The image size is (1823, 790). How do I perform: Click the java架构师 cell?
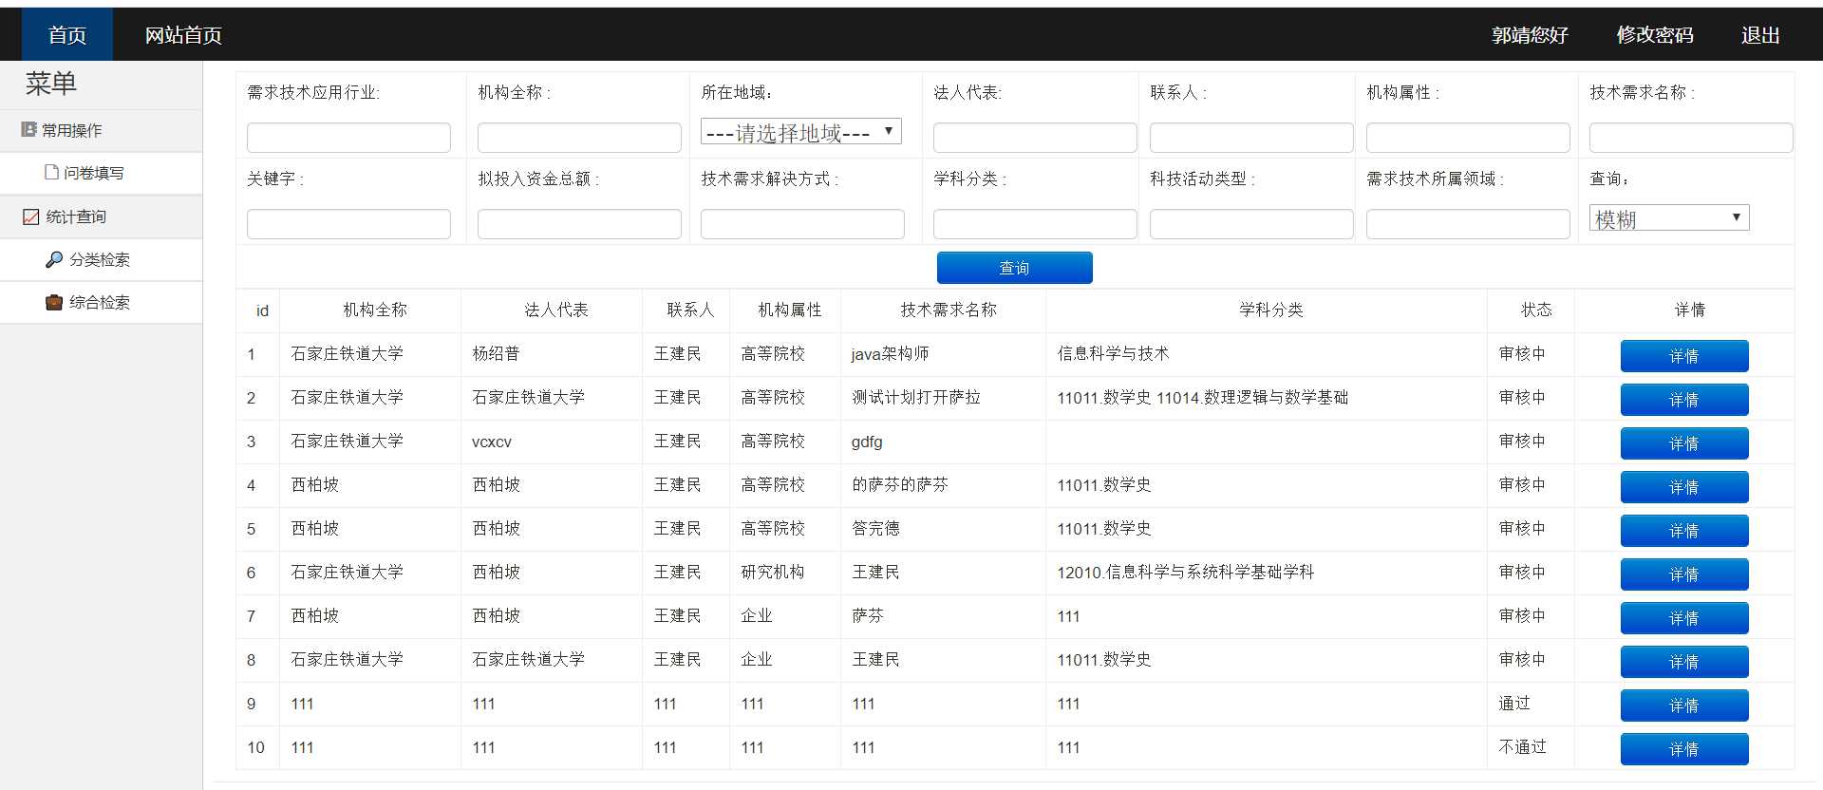890,353
